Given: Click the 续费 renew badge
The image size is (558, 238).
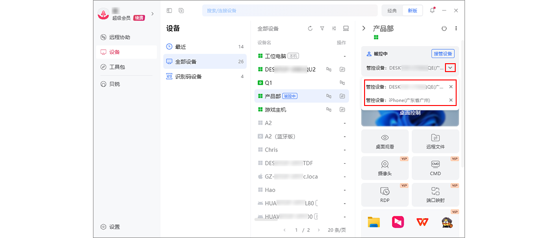Looking at the screenshot, I should 139,18.
